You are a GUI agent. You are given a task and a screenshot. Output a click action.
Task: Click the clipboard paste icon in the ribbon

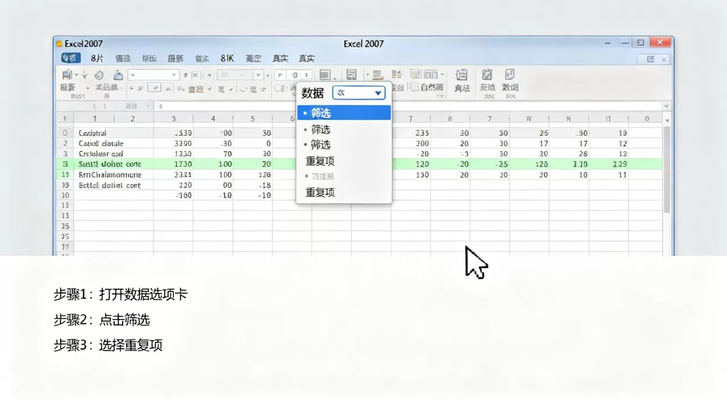pos(67,74)
